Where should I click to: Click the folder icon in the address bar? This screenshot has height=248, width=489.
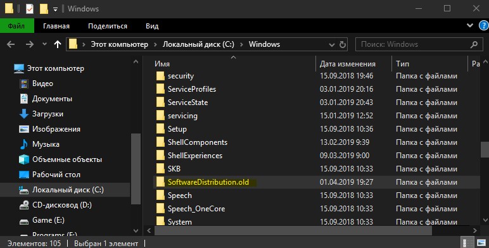[x=73, y=44]
